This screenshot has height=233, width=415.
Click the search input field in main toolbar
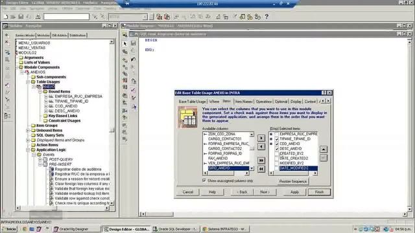66,17
